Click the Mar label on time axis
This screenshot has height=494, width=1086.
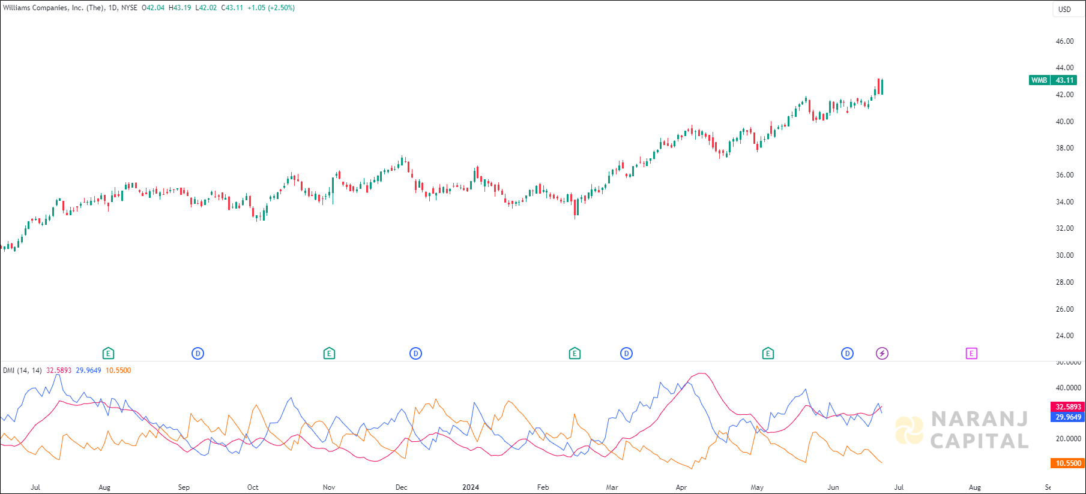coord(612,487)
